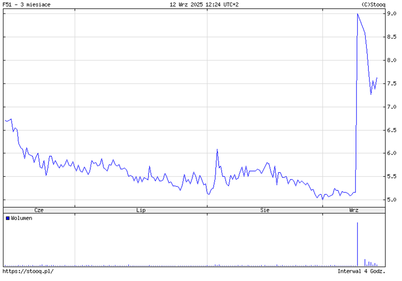This screenshot has width=402, height=281.
Task: Click the late-July price spike near 6.1
Action: coord(217,149)
